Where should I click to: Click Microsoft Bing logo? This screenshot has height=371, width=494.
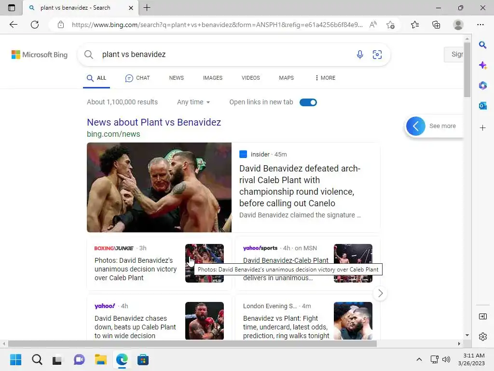pos(40,55)
